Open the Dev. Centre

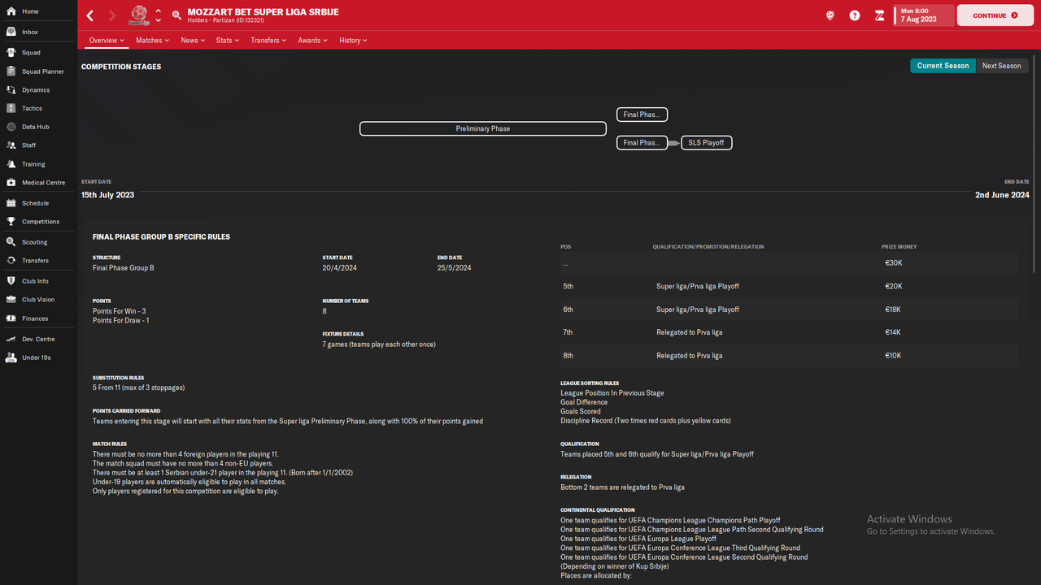(38, 339)
